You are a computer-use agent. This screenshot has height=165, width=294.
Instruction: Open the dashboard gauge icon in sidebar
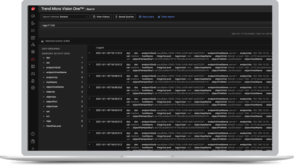pos(33,16)
